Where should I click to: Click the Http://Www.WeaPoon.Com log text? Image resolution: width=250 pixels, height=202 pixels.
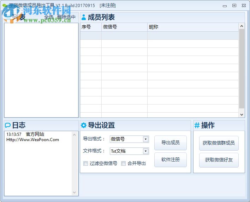(x=33, y=140)
